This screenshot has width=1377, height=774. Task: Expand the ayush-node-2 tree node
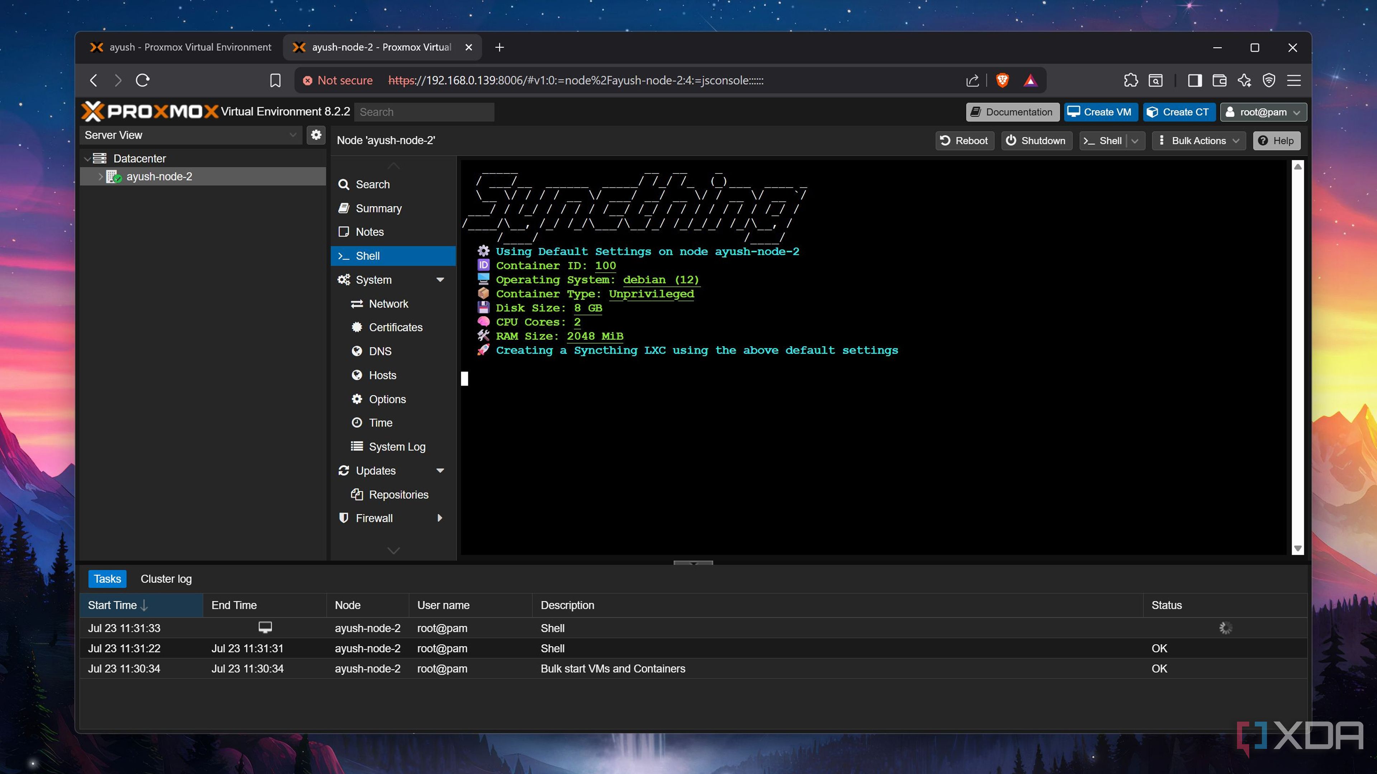point(100,176)
